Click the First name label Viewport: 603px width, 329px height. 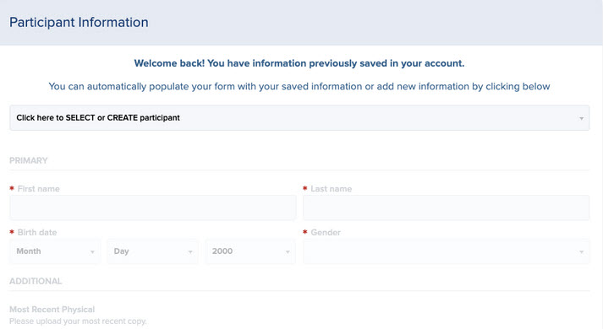pyautogui.click(x=38, y=189)
